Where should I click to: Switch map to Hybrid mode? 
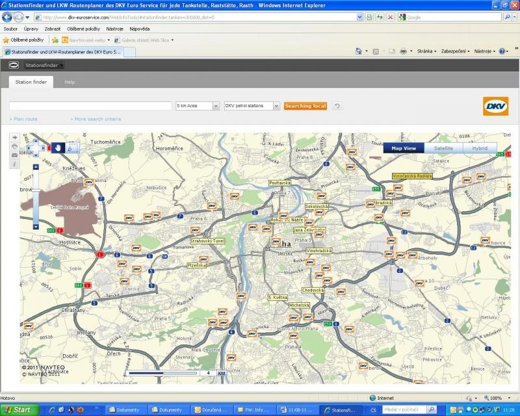(480, 148)
